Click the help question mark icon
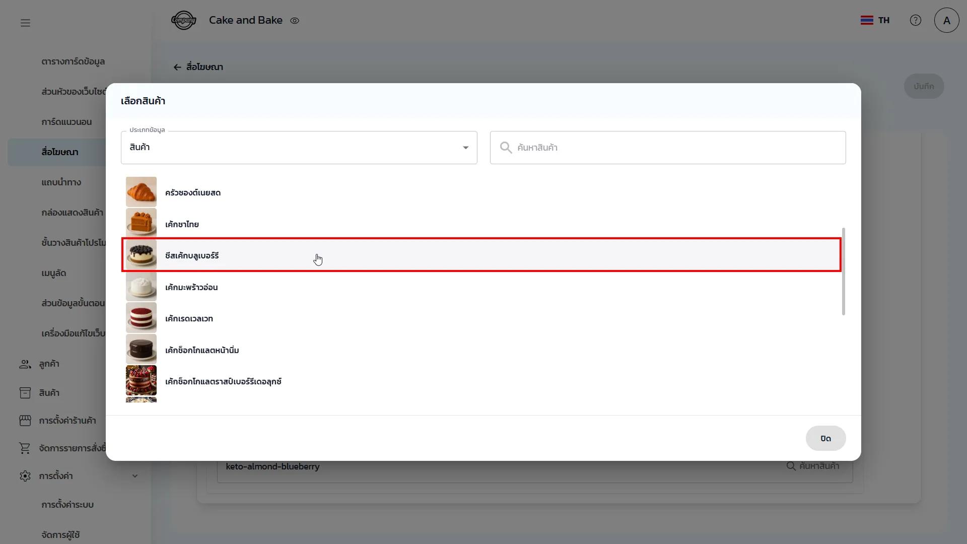The width and height of the screenshot is (967, 544). coord(915,20)
